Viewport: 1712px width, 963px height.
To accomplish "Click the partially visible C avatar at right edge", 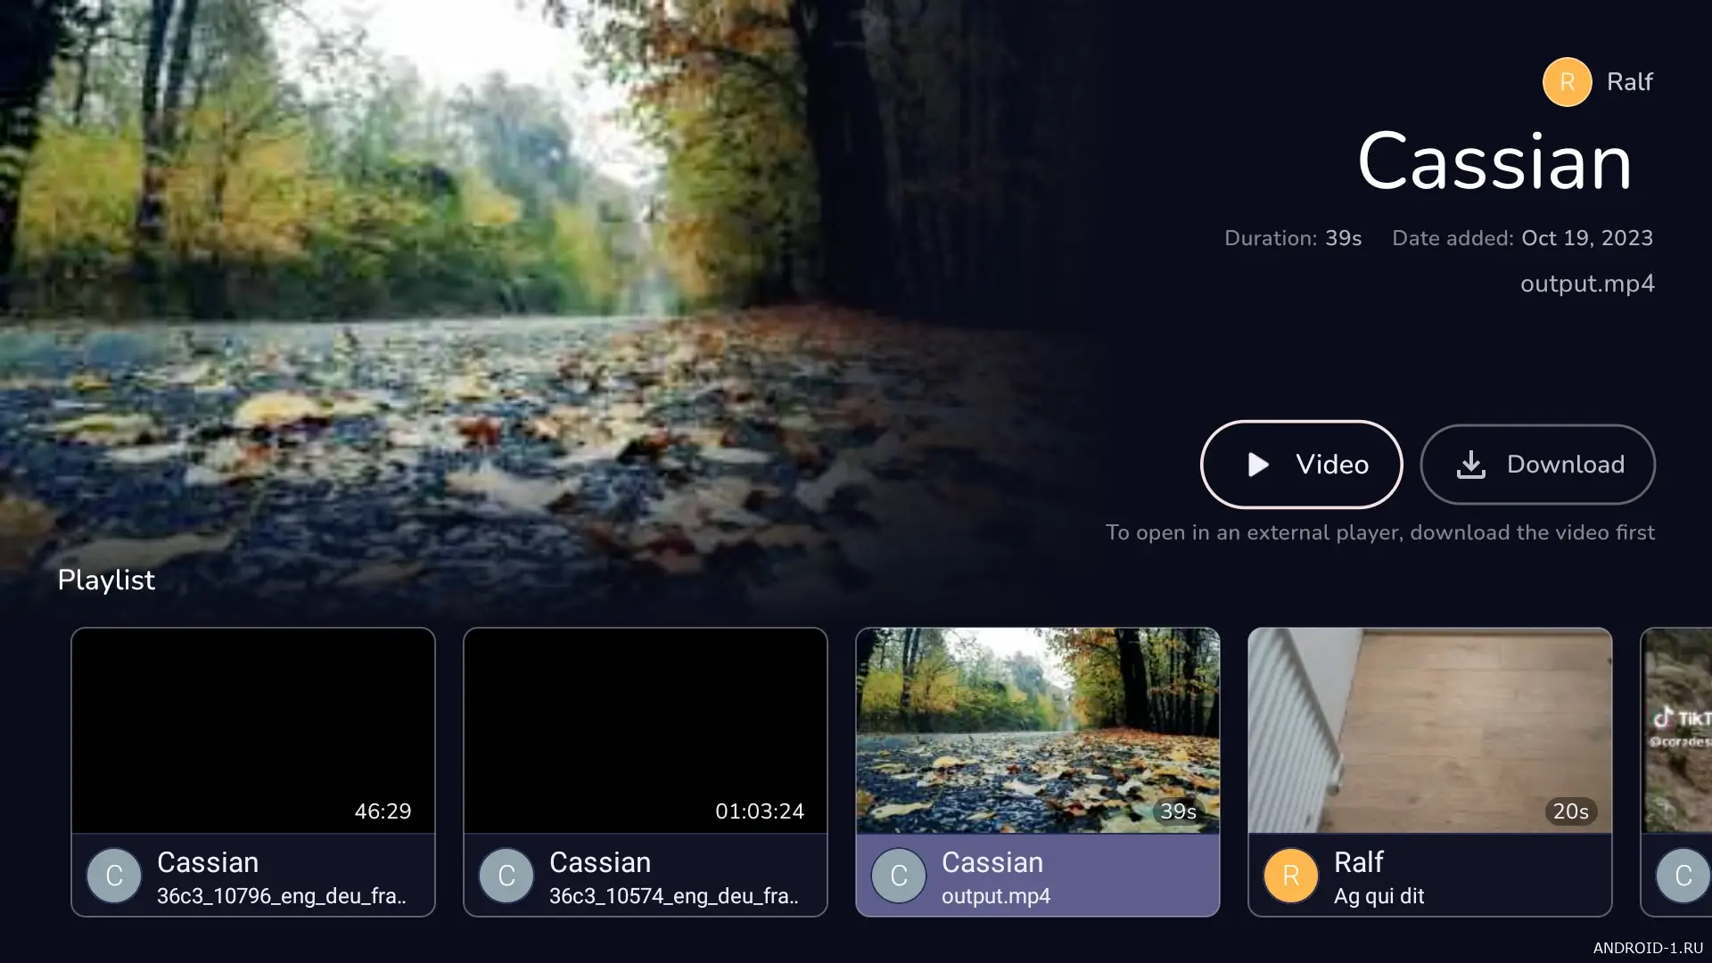I will [x=1683, y=876].
